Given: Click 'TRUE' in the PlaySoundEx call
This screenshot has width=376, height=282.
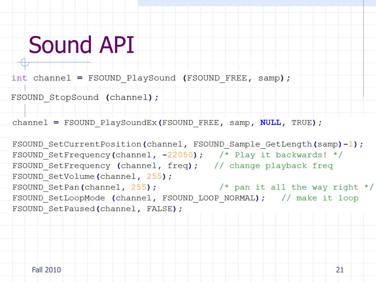Looking at the screenshot, I should pyautogui.click(x=302, y=123).
